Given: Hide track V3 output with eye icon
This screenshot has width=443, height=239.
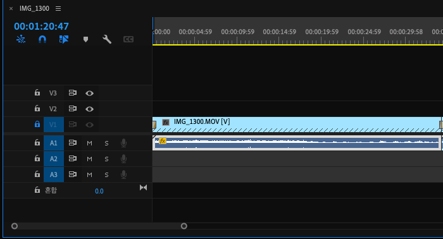Looking at the screenshot, I should [90, 93].
